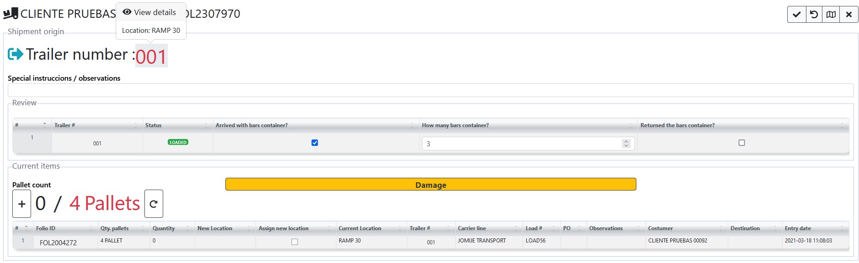Click the refresh pallet count icon

pyautogui.click(x=154, y=204)
